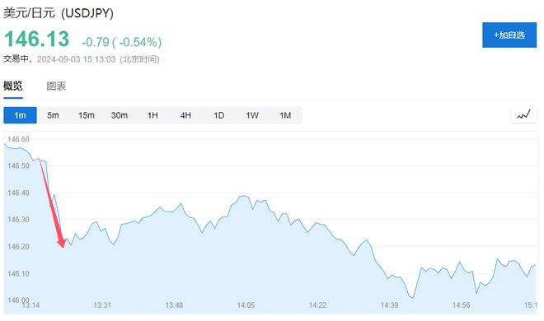Click the line chart type icon

pyautogui.click(x=524, y=115)
